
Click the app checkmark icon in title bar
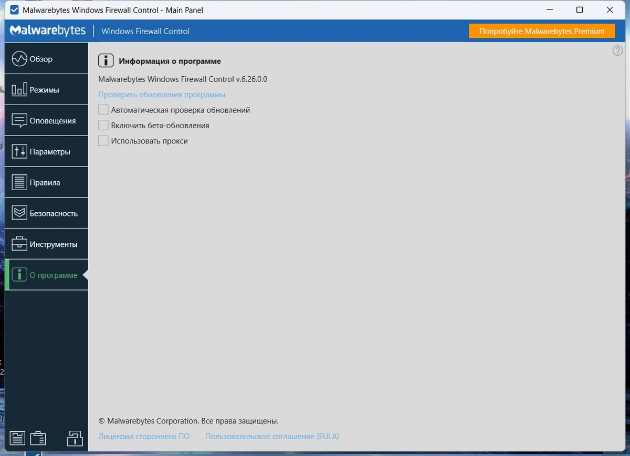15,10
